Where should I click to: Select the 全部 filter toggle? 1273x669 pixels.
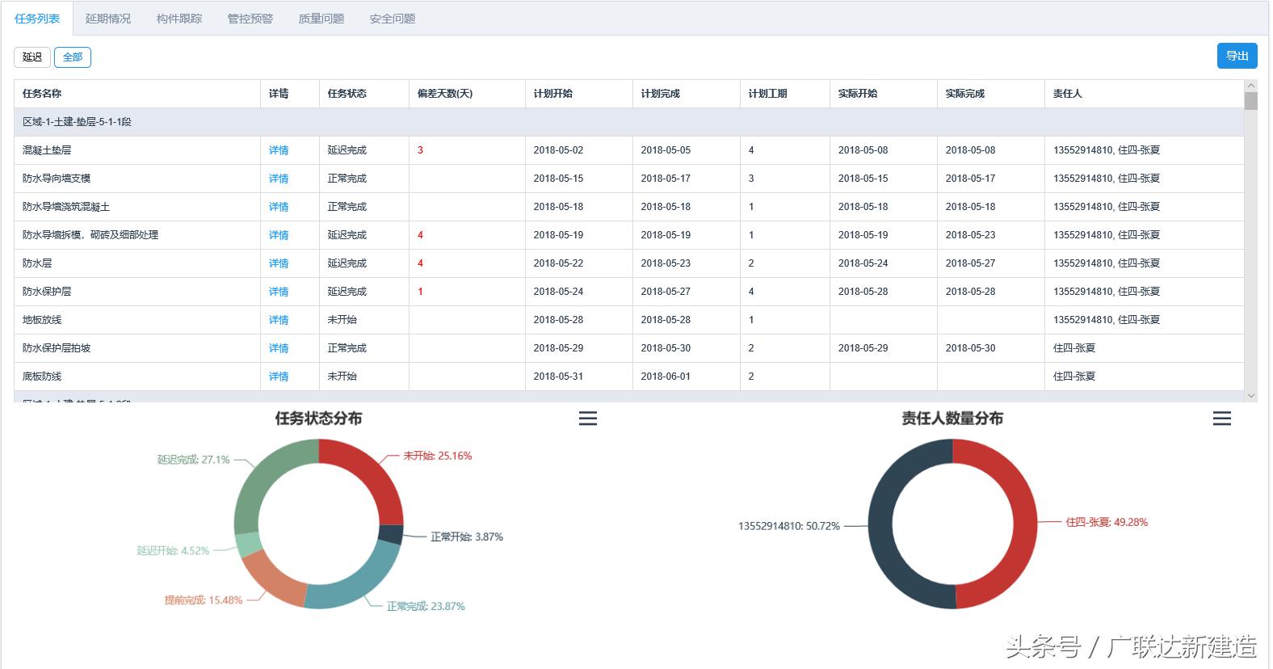73,57
